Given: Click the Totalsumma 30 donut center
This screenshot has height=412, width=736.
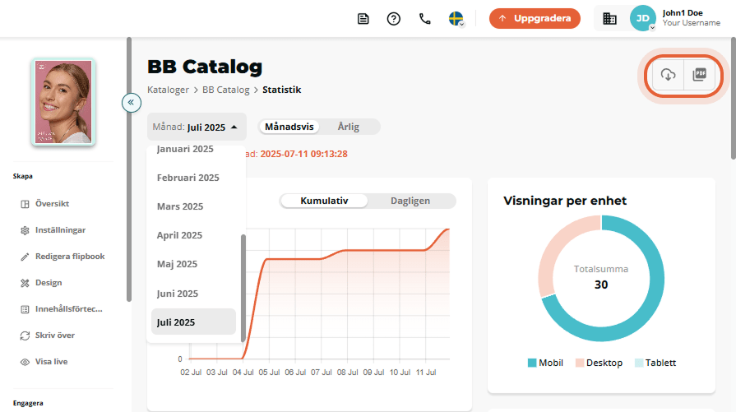Looking at the screenshot, I should point(601,278).
